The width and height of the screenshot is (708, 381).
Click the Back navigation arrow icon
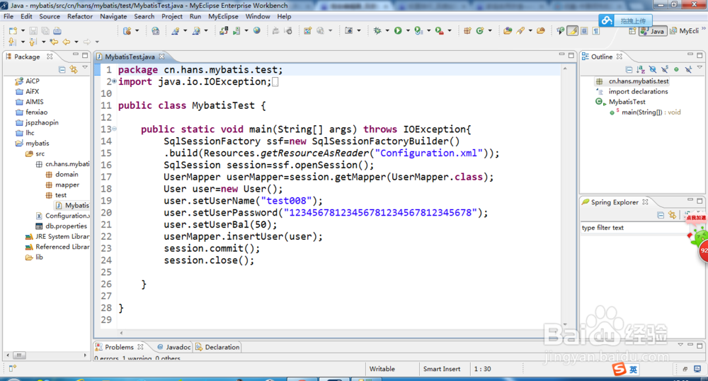67,42
